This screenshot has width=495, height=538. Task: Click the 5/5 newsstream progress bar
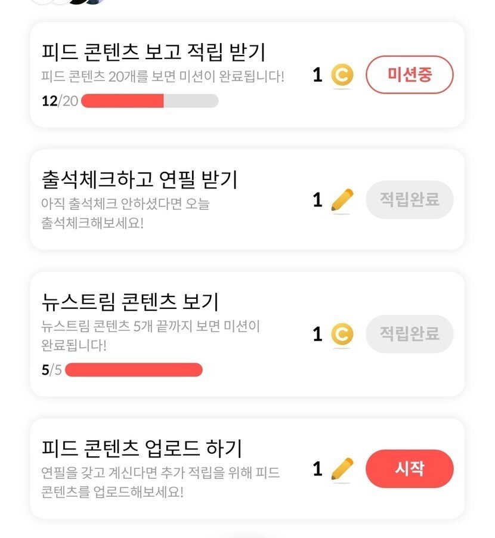point(134,370)
